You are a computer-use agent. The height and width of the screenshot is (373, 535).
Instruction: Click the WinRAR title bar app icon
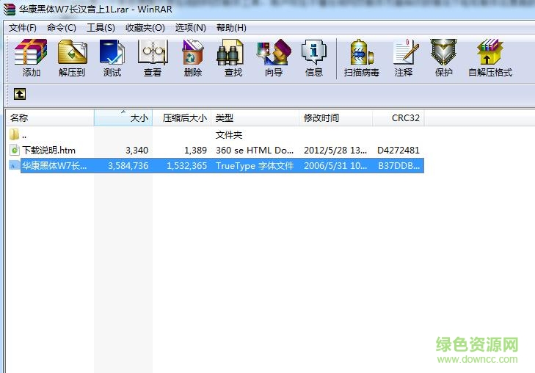(x=10, y=10)
